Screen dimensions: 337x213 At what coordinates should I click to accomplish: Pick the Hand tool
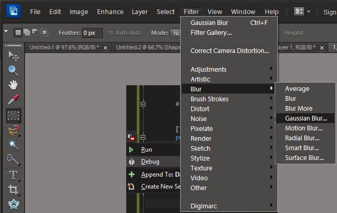click(x=14, y=85)
